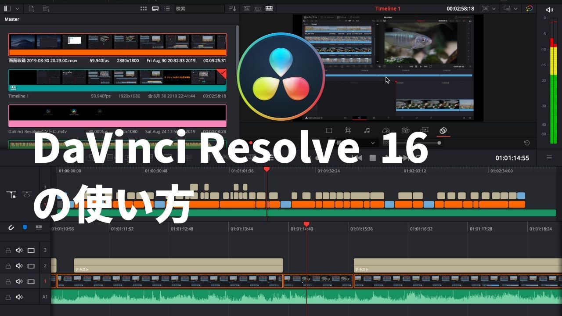The width and height of the screenshot is (562, 316).
Task: Switch media pool to thumbnail grid view
Action: [x=144, y=8]
